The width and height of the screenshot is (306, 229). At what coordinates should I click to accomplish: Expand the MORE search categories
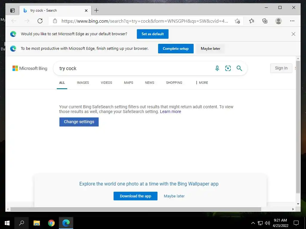coord(202,83)
